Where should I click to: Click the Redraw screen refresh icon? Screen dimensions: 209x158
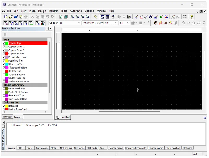click(61, 17)
